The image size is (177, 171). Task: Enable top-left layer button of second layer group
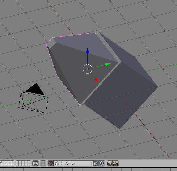coord(17,162)
